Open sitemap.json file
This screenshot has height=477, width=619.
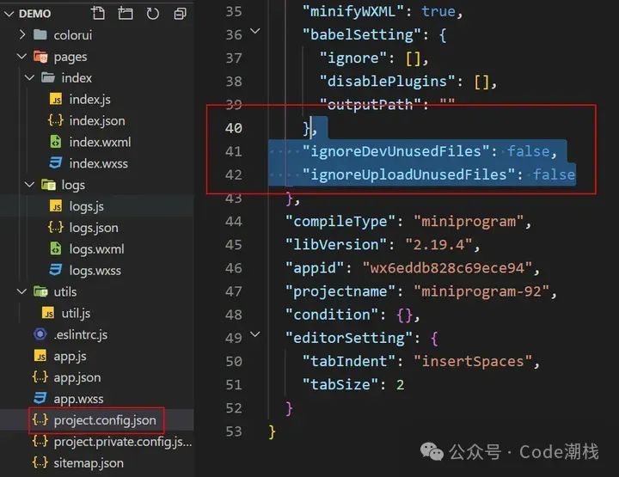[89, 462]
